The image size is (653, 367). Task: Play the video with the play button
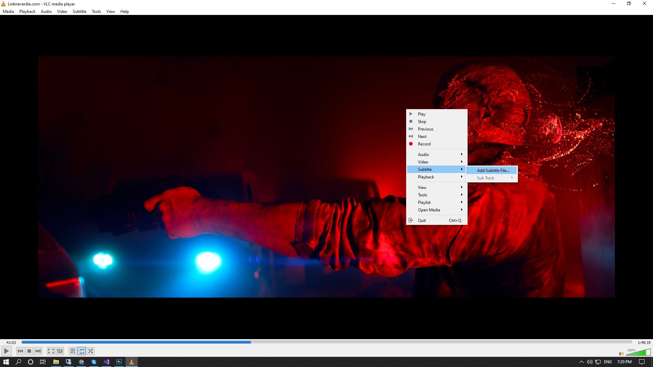click(x=6, y=351)
